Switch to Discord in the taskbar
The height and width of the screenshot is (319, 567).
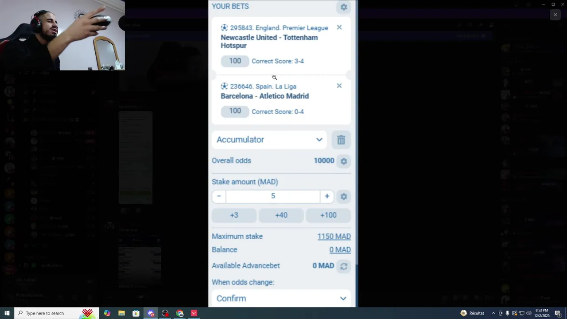[x=151, y=313]
